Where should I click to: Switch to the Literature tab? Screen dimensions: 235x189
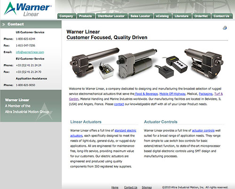click(182, 16)
